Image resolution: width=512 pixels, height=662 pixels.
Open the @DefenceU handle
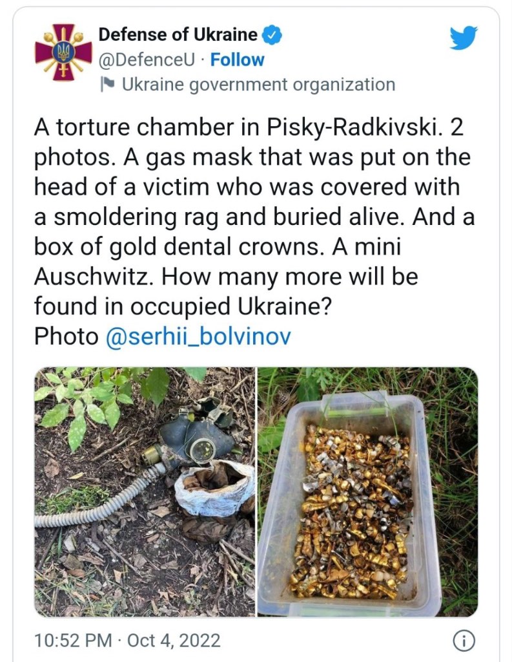(147, 60)
